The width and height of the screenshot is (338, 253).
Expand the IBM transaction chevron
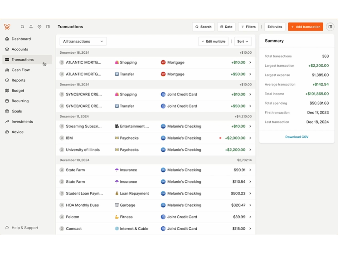pyautogui.click(x=250, y=138)
